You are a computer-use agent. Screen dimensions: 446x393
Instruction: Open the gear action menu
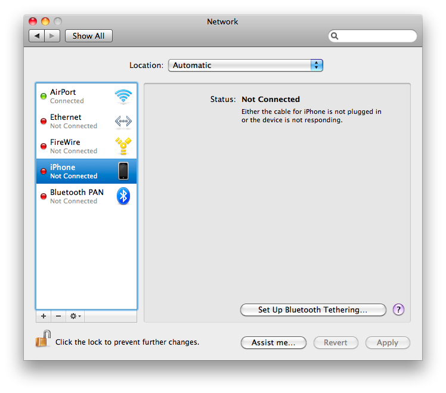click(75, 316)
